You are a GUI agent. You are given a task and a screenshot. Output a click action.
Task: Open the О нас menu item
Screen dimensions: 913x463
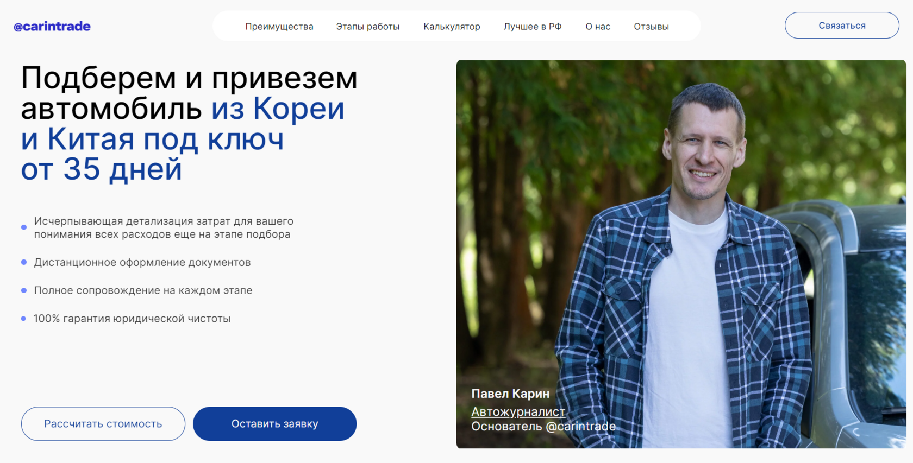tap(598, 26)
